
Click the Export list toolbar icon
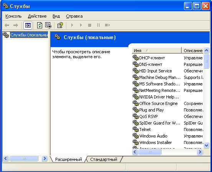pyautogui.click(x=48, y=25)
